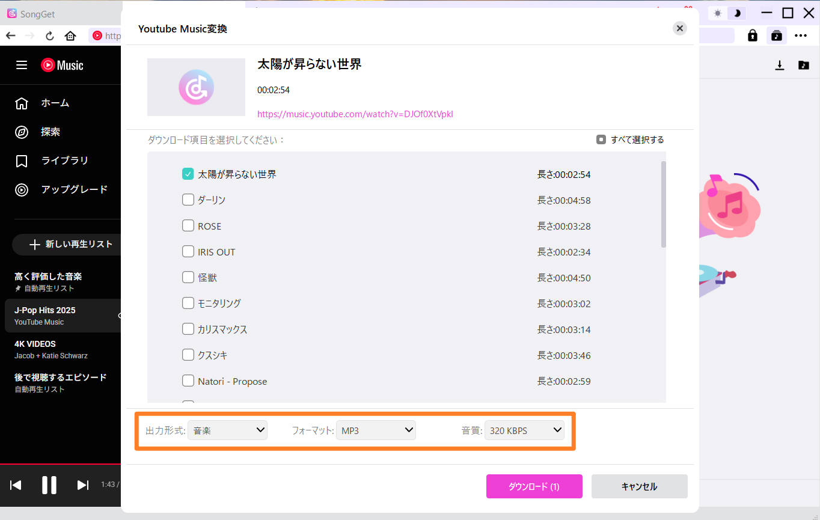Uncheck the 太陽が昇らない世界 track

point(188,174)
